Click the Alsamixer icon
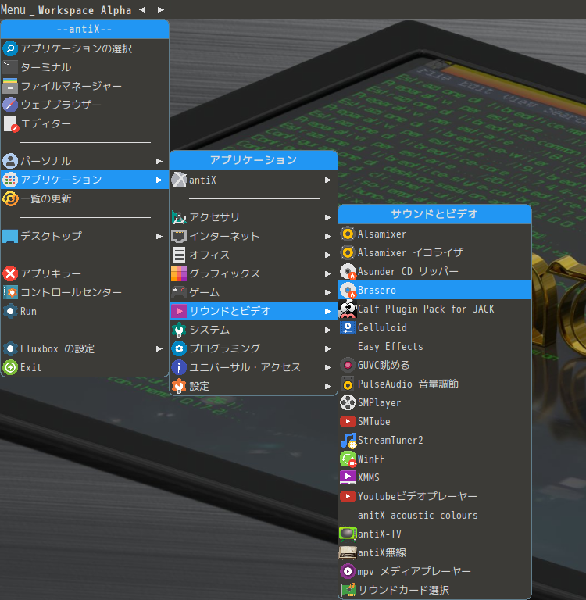 coord(348,234)
